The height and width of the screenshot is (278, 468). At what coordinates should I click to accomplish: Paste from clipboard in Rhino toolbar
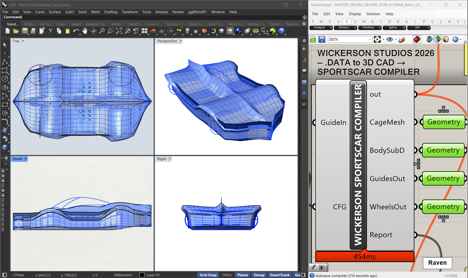pos(67,31)
